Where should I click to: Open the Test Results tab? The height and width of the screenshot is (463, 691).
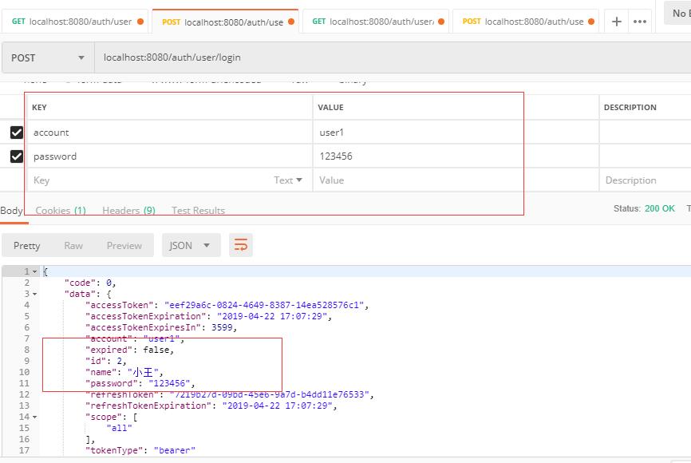(x=199, y=211)
